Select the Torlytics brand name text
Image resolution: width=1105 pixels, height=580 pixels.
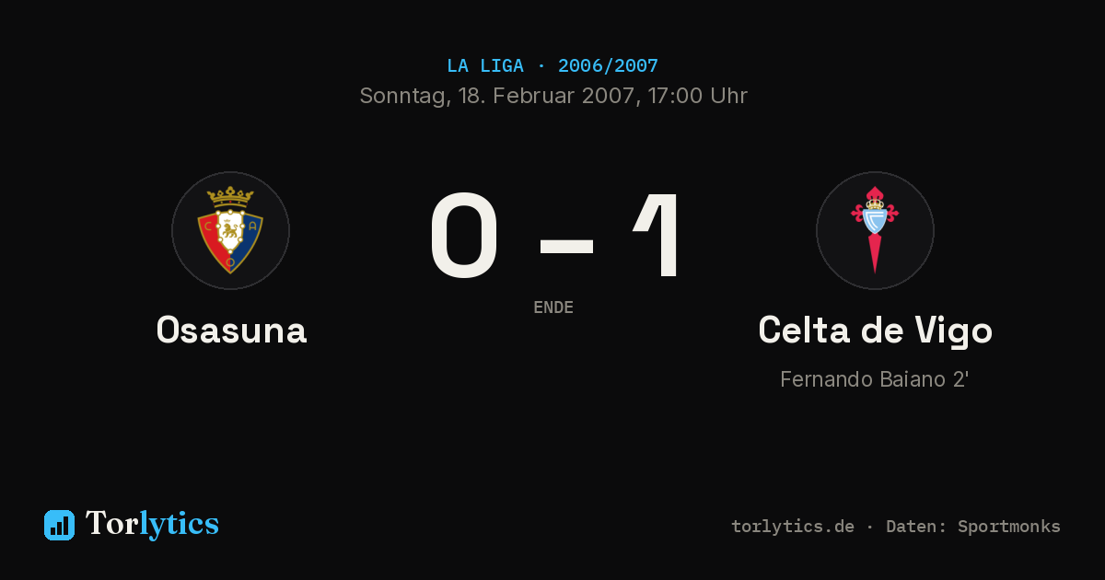click(152, 524)
